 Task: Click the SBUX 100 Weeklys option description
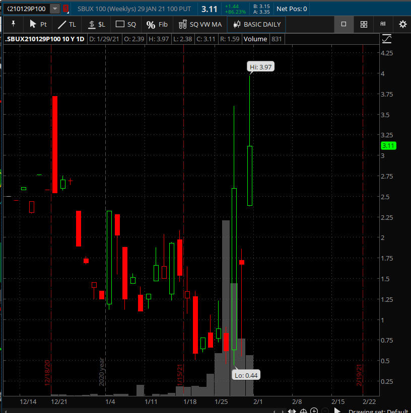click(134, 9)
